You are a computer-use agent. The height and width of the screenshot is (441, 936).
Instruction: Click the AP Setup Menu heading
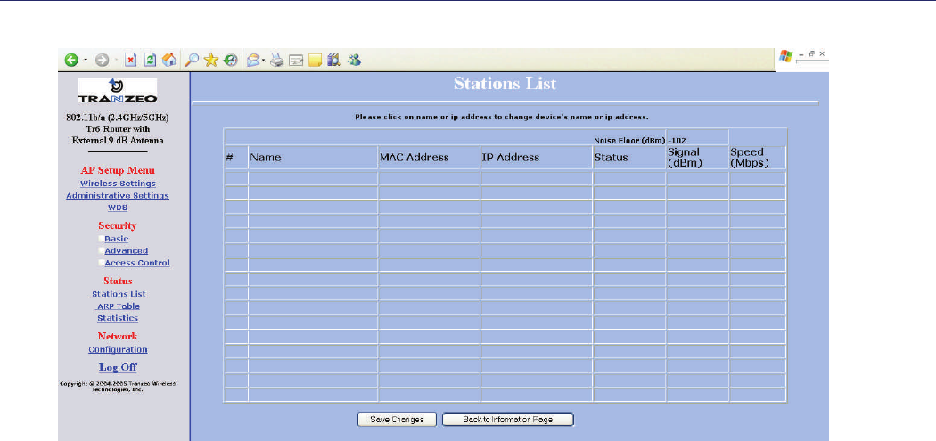[x=118, y=171]
